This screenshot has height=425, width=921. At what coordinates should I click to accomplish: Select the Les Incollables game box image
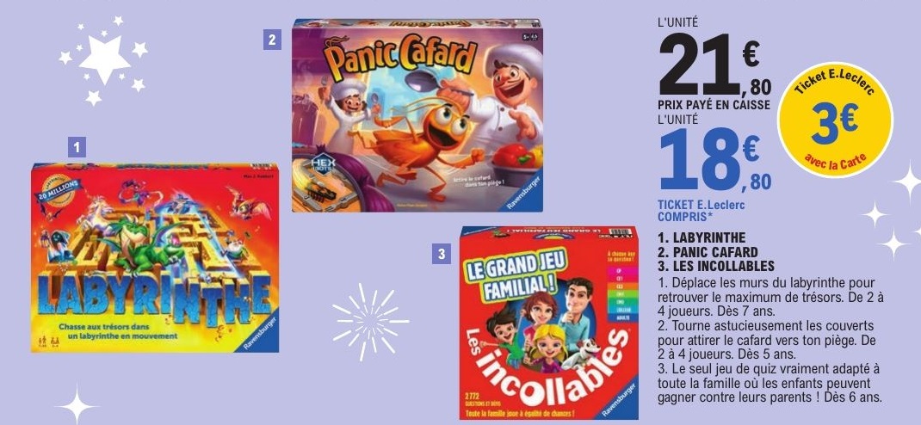click(x=549, y=323)
